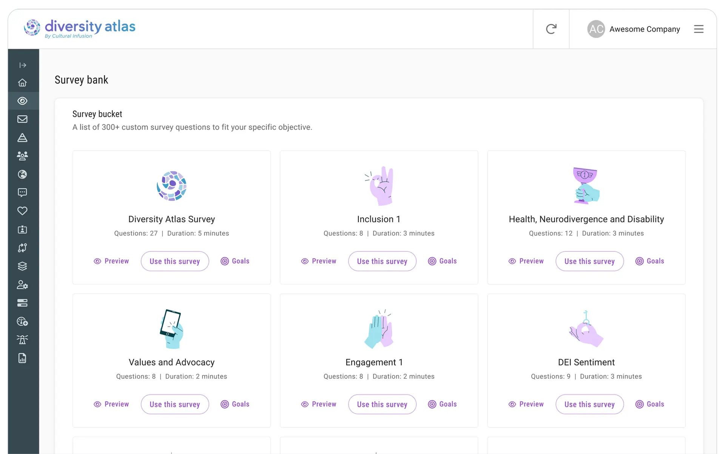Click the diversity atlas logo

click(x=80, y=28)
